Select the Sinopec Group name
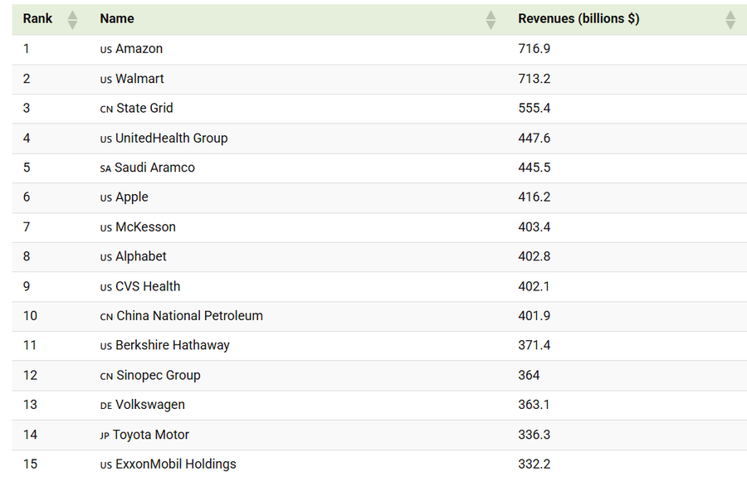The width and height of the screenshot is (747, 477). 159,375
